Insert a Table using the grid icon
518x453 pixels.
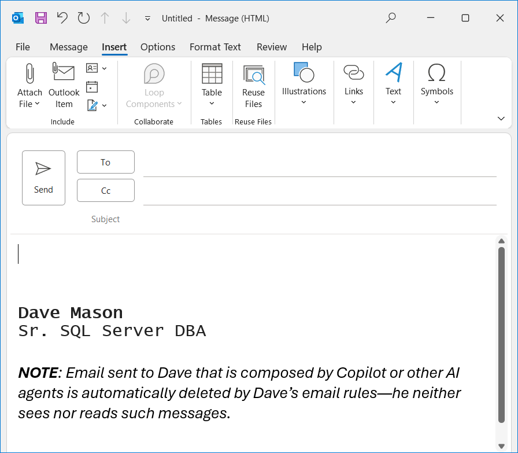212,73
